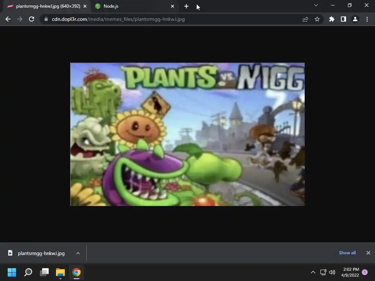Open the volume control in the tray
Viewport: 375px width, 281px height.
(x=332, y=272)
